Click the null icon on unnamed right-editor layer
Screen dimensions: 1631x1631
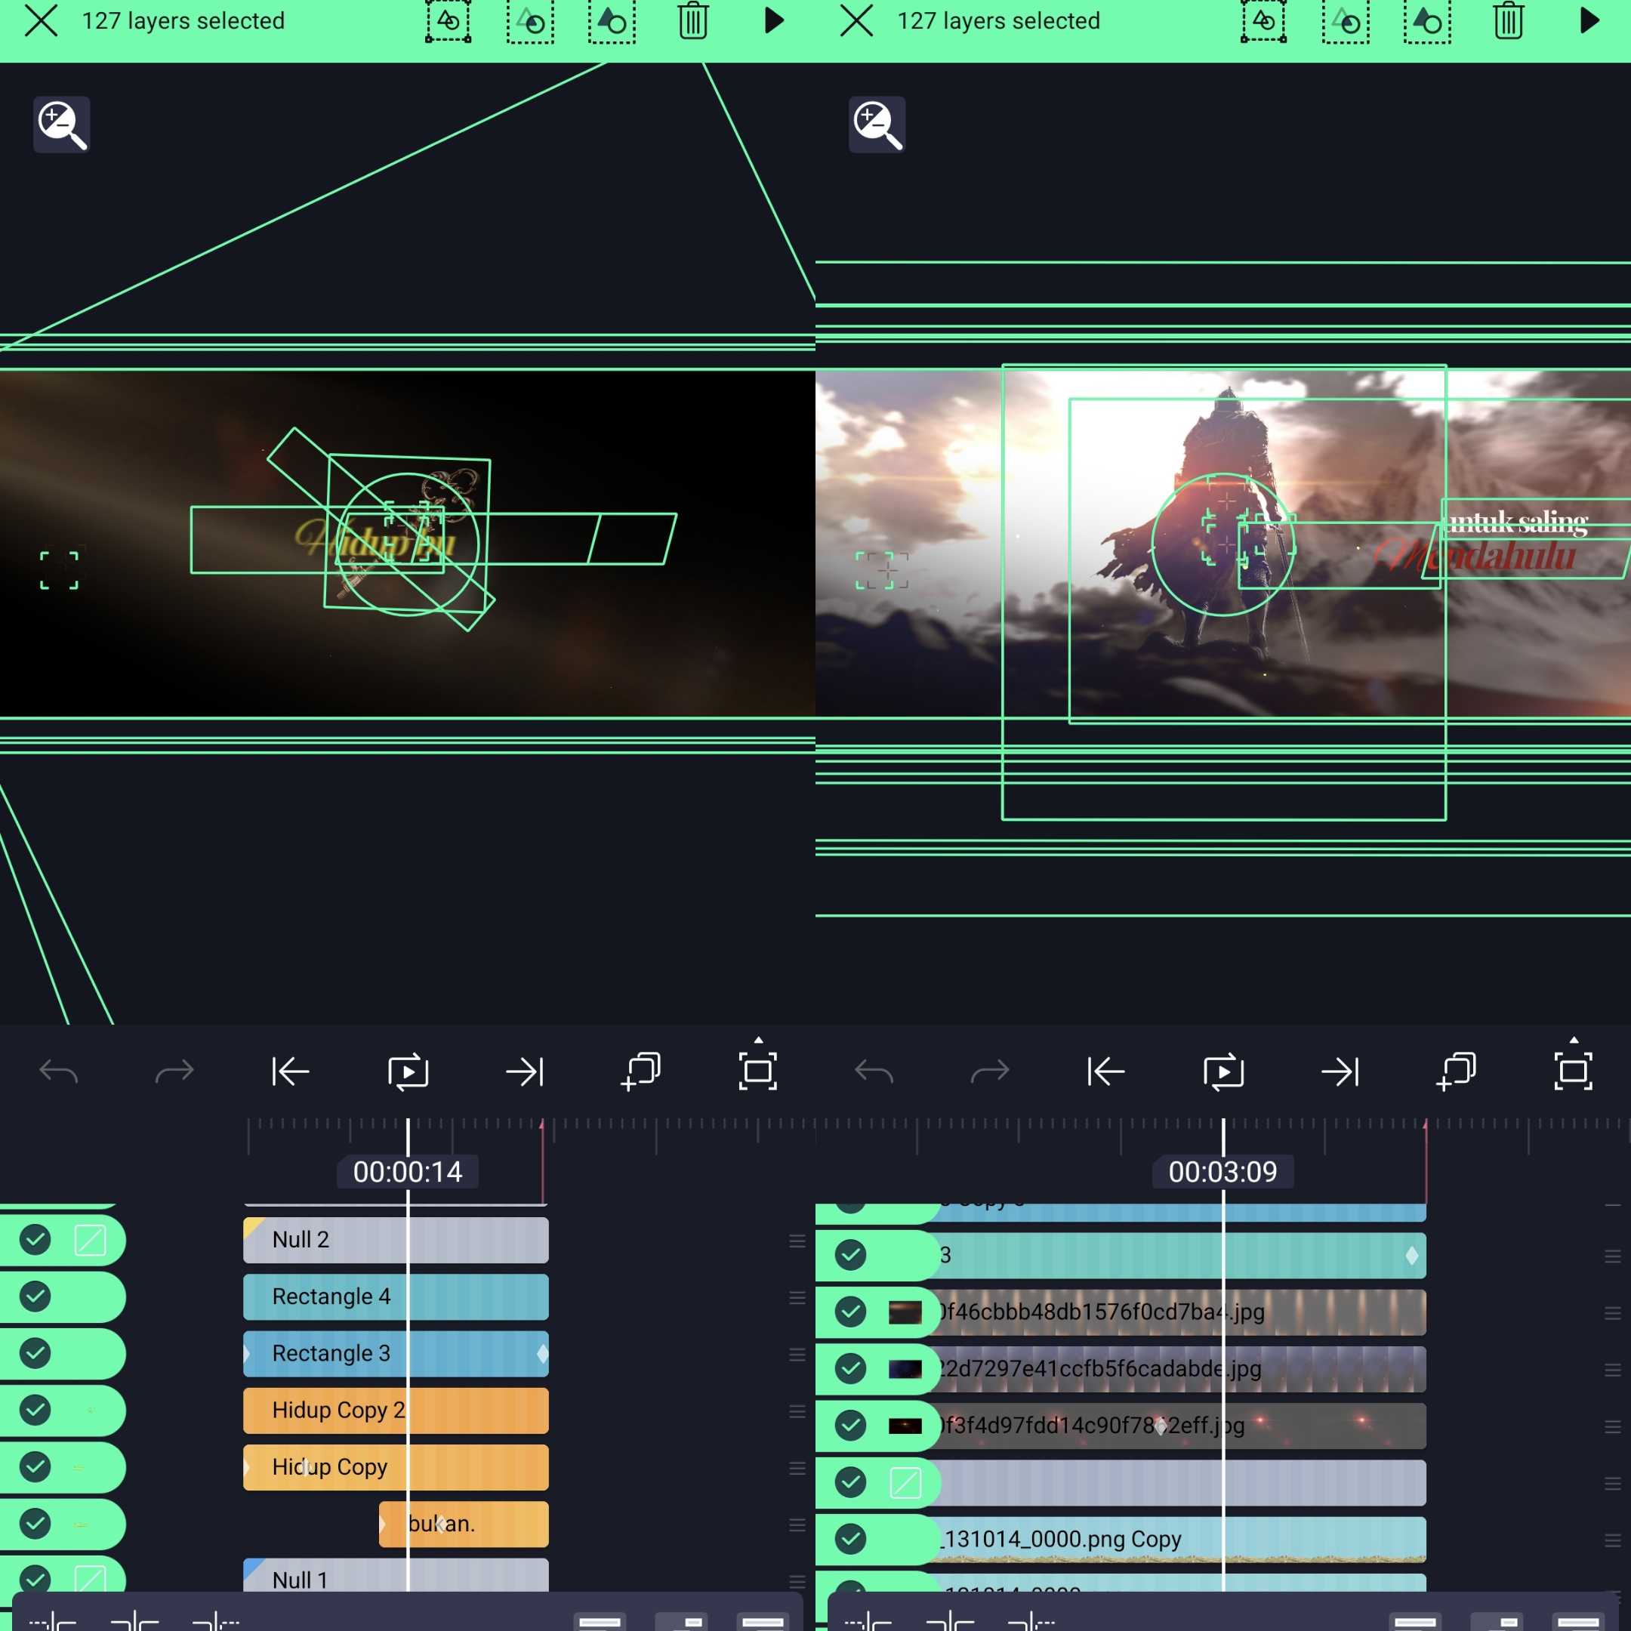point(906,1482)
